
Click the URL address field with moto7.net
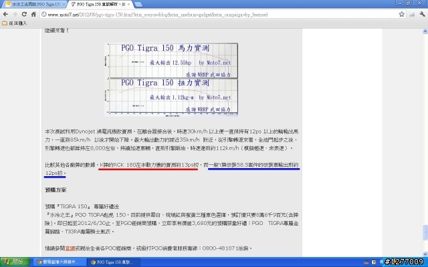click(x=223, y=15)
